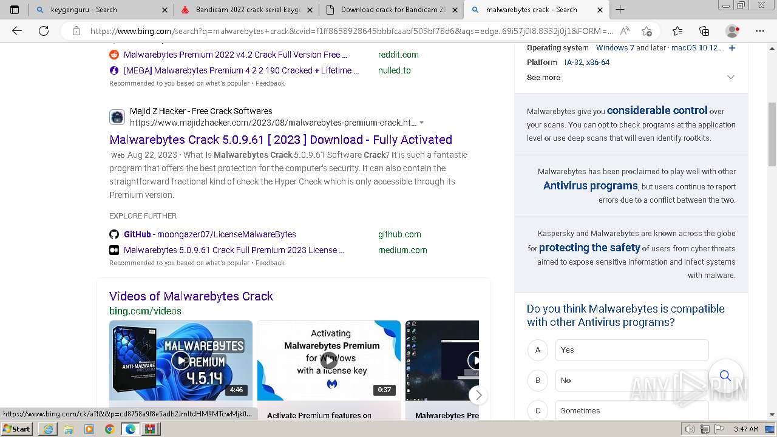Click the Majid Z Hacker site favicon
This screenshot has height=437, width=777.
117,117
